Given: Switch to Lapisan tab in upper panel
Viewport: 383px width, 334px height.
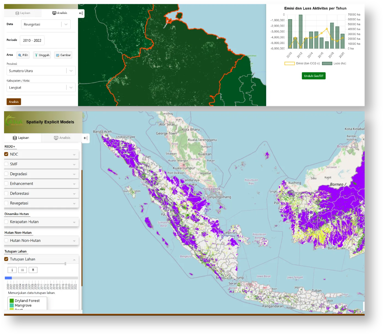Looking at the screenshot, I should (x=23, y=13).
